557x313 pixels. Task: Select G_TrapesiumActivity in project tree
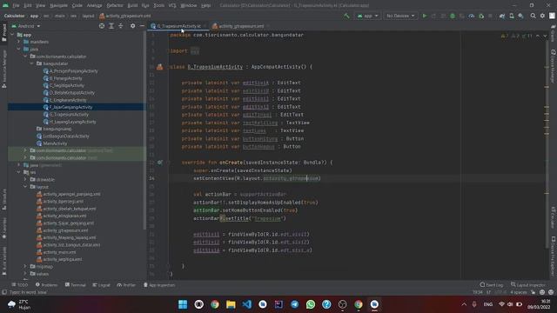66,114
